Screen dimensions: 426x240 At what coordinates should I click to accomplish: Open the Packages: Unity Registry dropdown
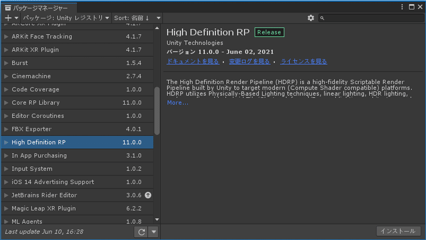(x=66, y=18)
